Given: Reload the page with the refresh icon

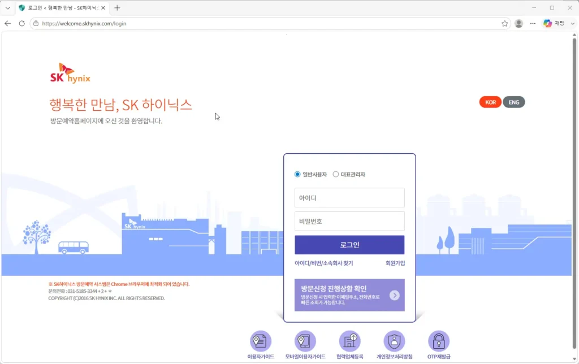Looking at the screenshot, I should (x=22, y=23).
